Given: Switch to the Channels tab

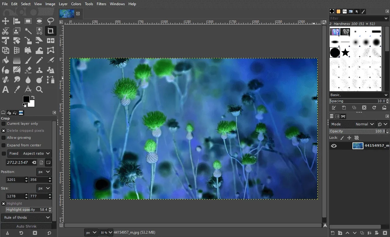Looking at the screenshot, I should 337,116.
